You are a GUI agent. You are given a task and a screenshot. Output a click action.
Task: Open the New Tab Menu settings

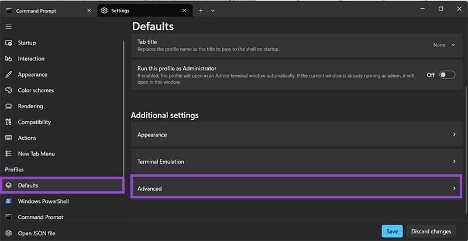[x=36, y=154]
